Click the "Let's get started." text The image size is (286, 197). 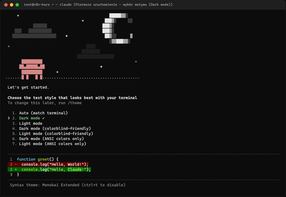[x=28, y=87]
